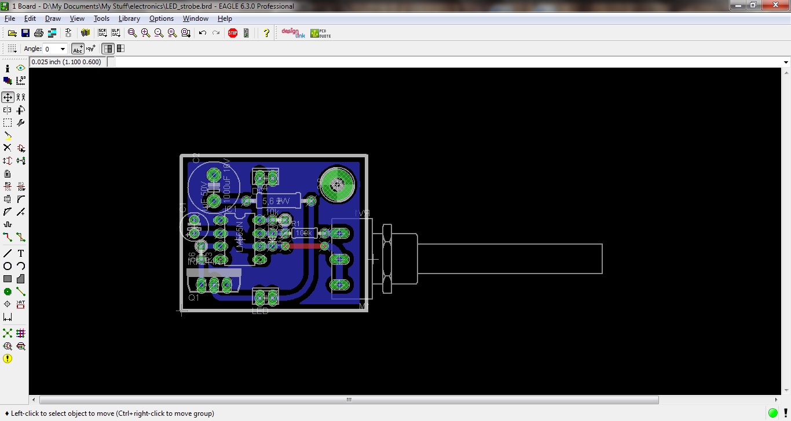Open the Display layers tool
This screenshot has width=791, height=421.
coord(8,81)
